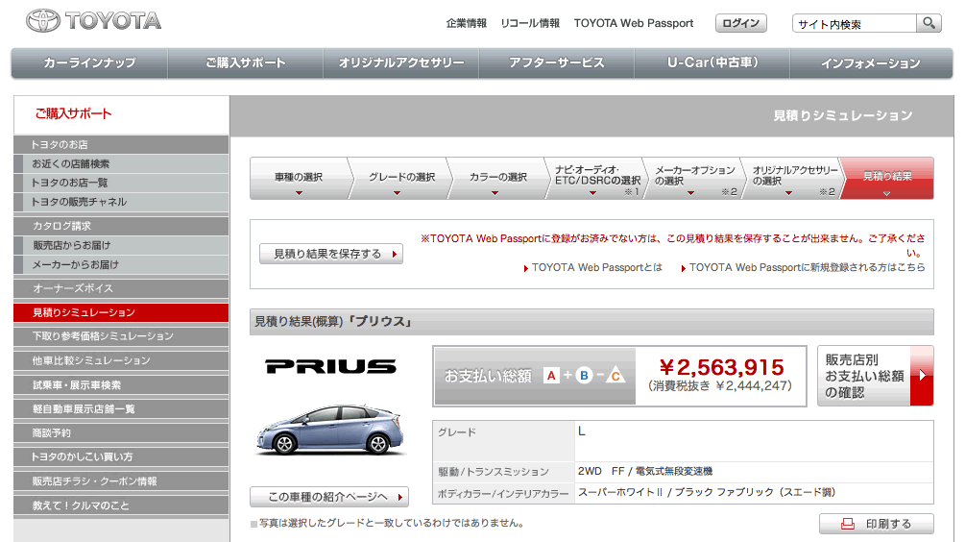The height and width of the screenshot is (542, 965).
Task: Click the B badge in お支払い総額
Action: coord(584,376)
